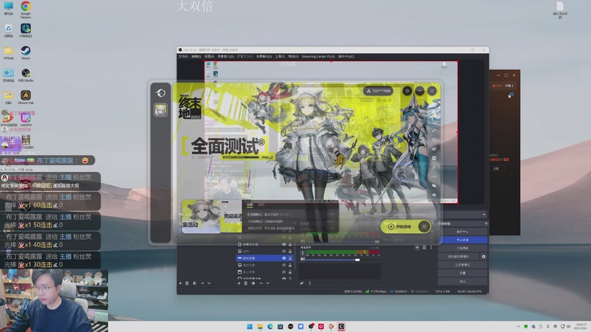Toggle eye icon of source above 游戏采集

(284, 251)
